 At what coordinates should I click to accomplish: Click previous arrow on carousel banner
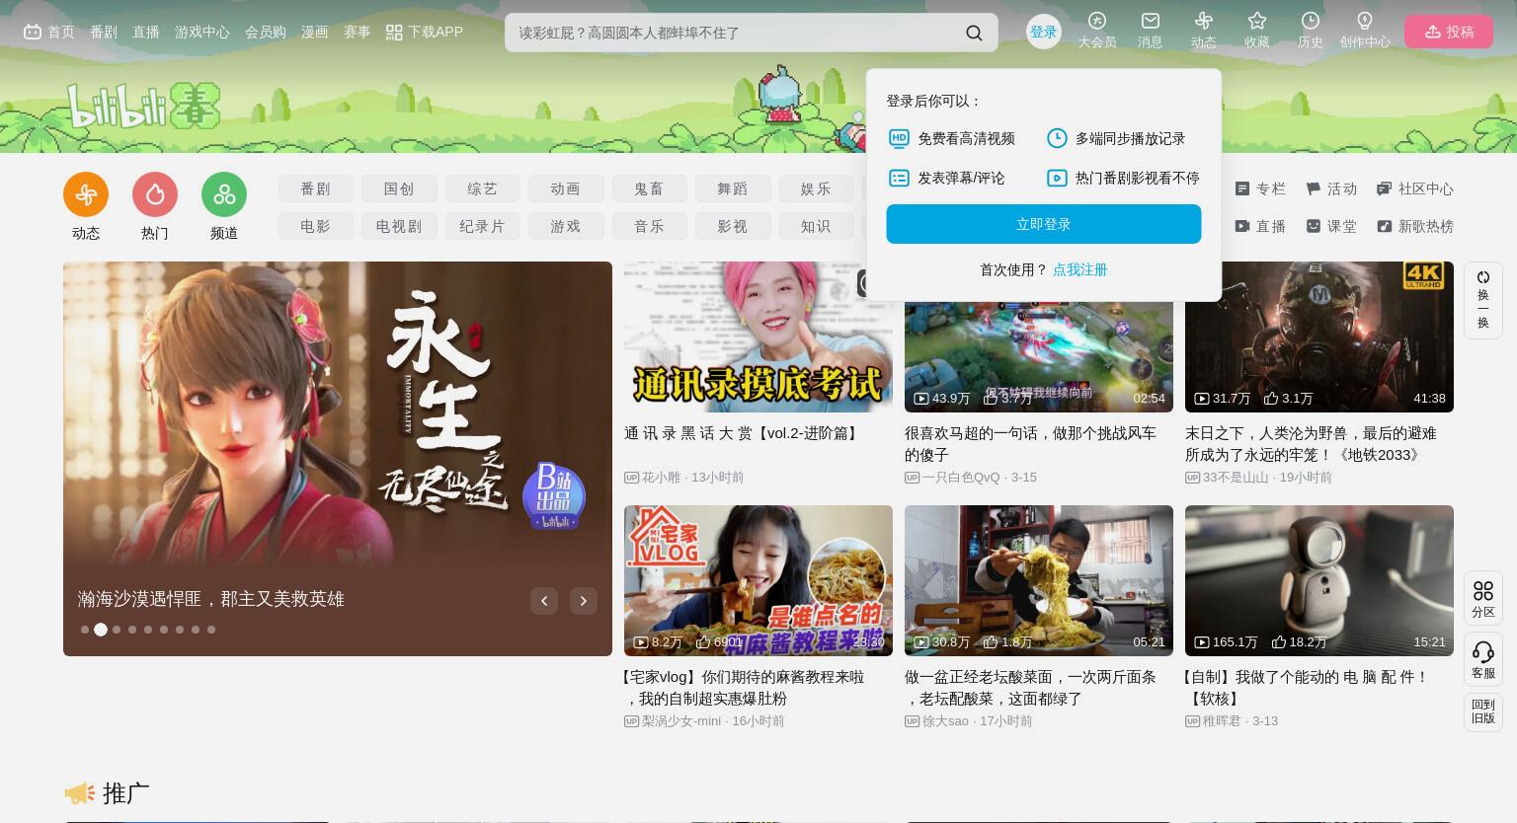coord(544,600)
